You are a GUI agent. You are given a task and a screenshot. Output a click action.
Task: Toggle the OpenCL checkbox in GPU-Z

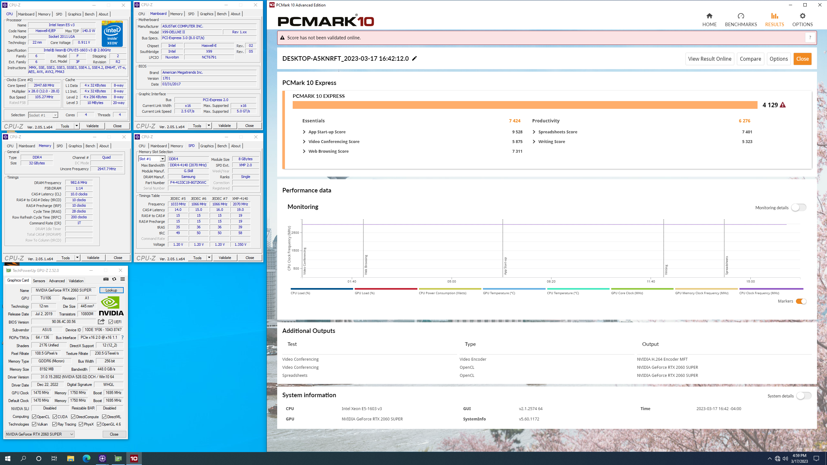click(34, 417)
